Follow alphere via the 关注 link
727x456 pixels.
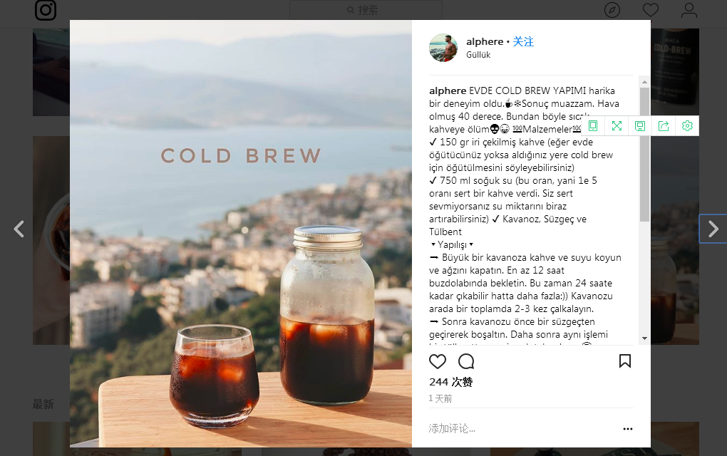click(x=523, y=42)
